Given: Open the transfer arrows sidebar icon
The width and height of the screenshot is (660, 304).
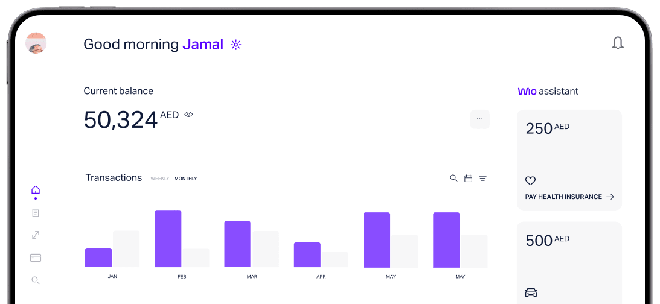Looking at the screenshot, I should (x=36, y=235).
